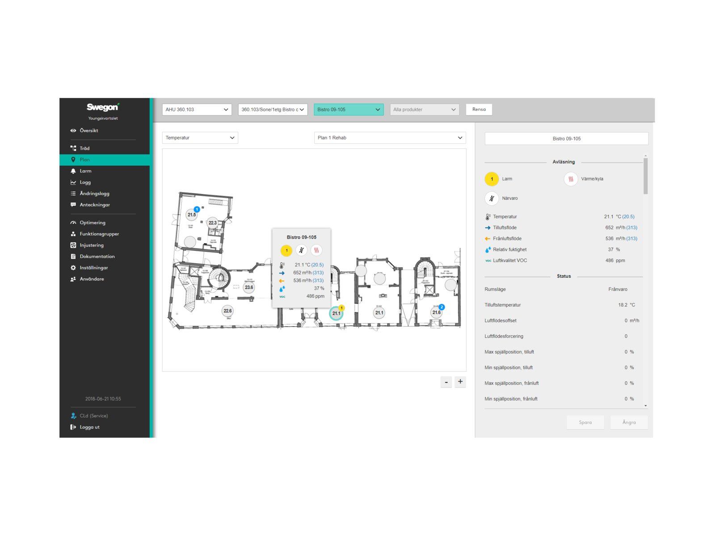
Task: Click the presence icon in Bistro popup
Action: [x=301, y=250]
